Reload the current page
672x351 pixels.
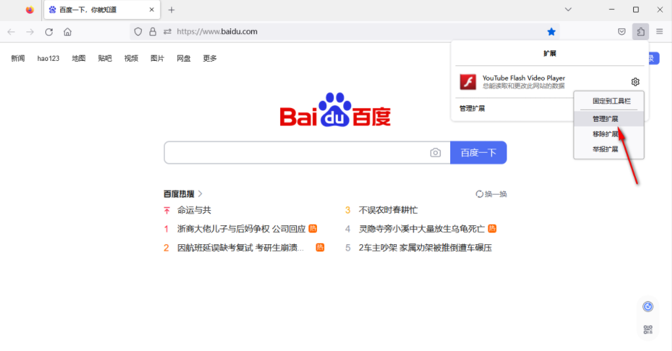tap(49, 31)
